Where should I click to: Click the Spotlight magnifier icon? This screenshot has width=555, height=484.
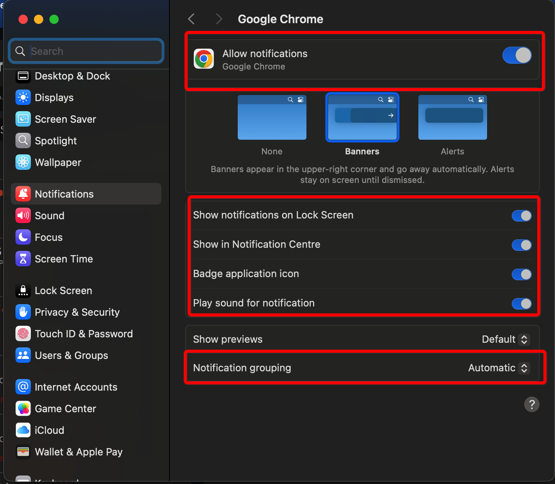23,141
